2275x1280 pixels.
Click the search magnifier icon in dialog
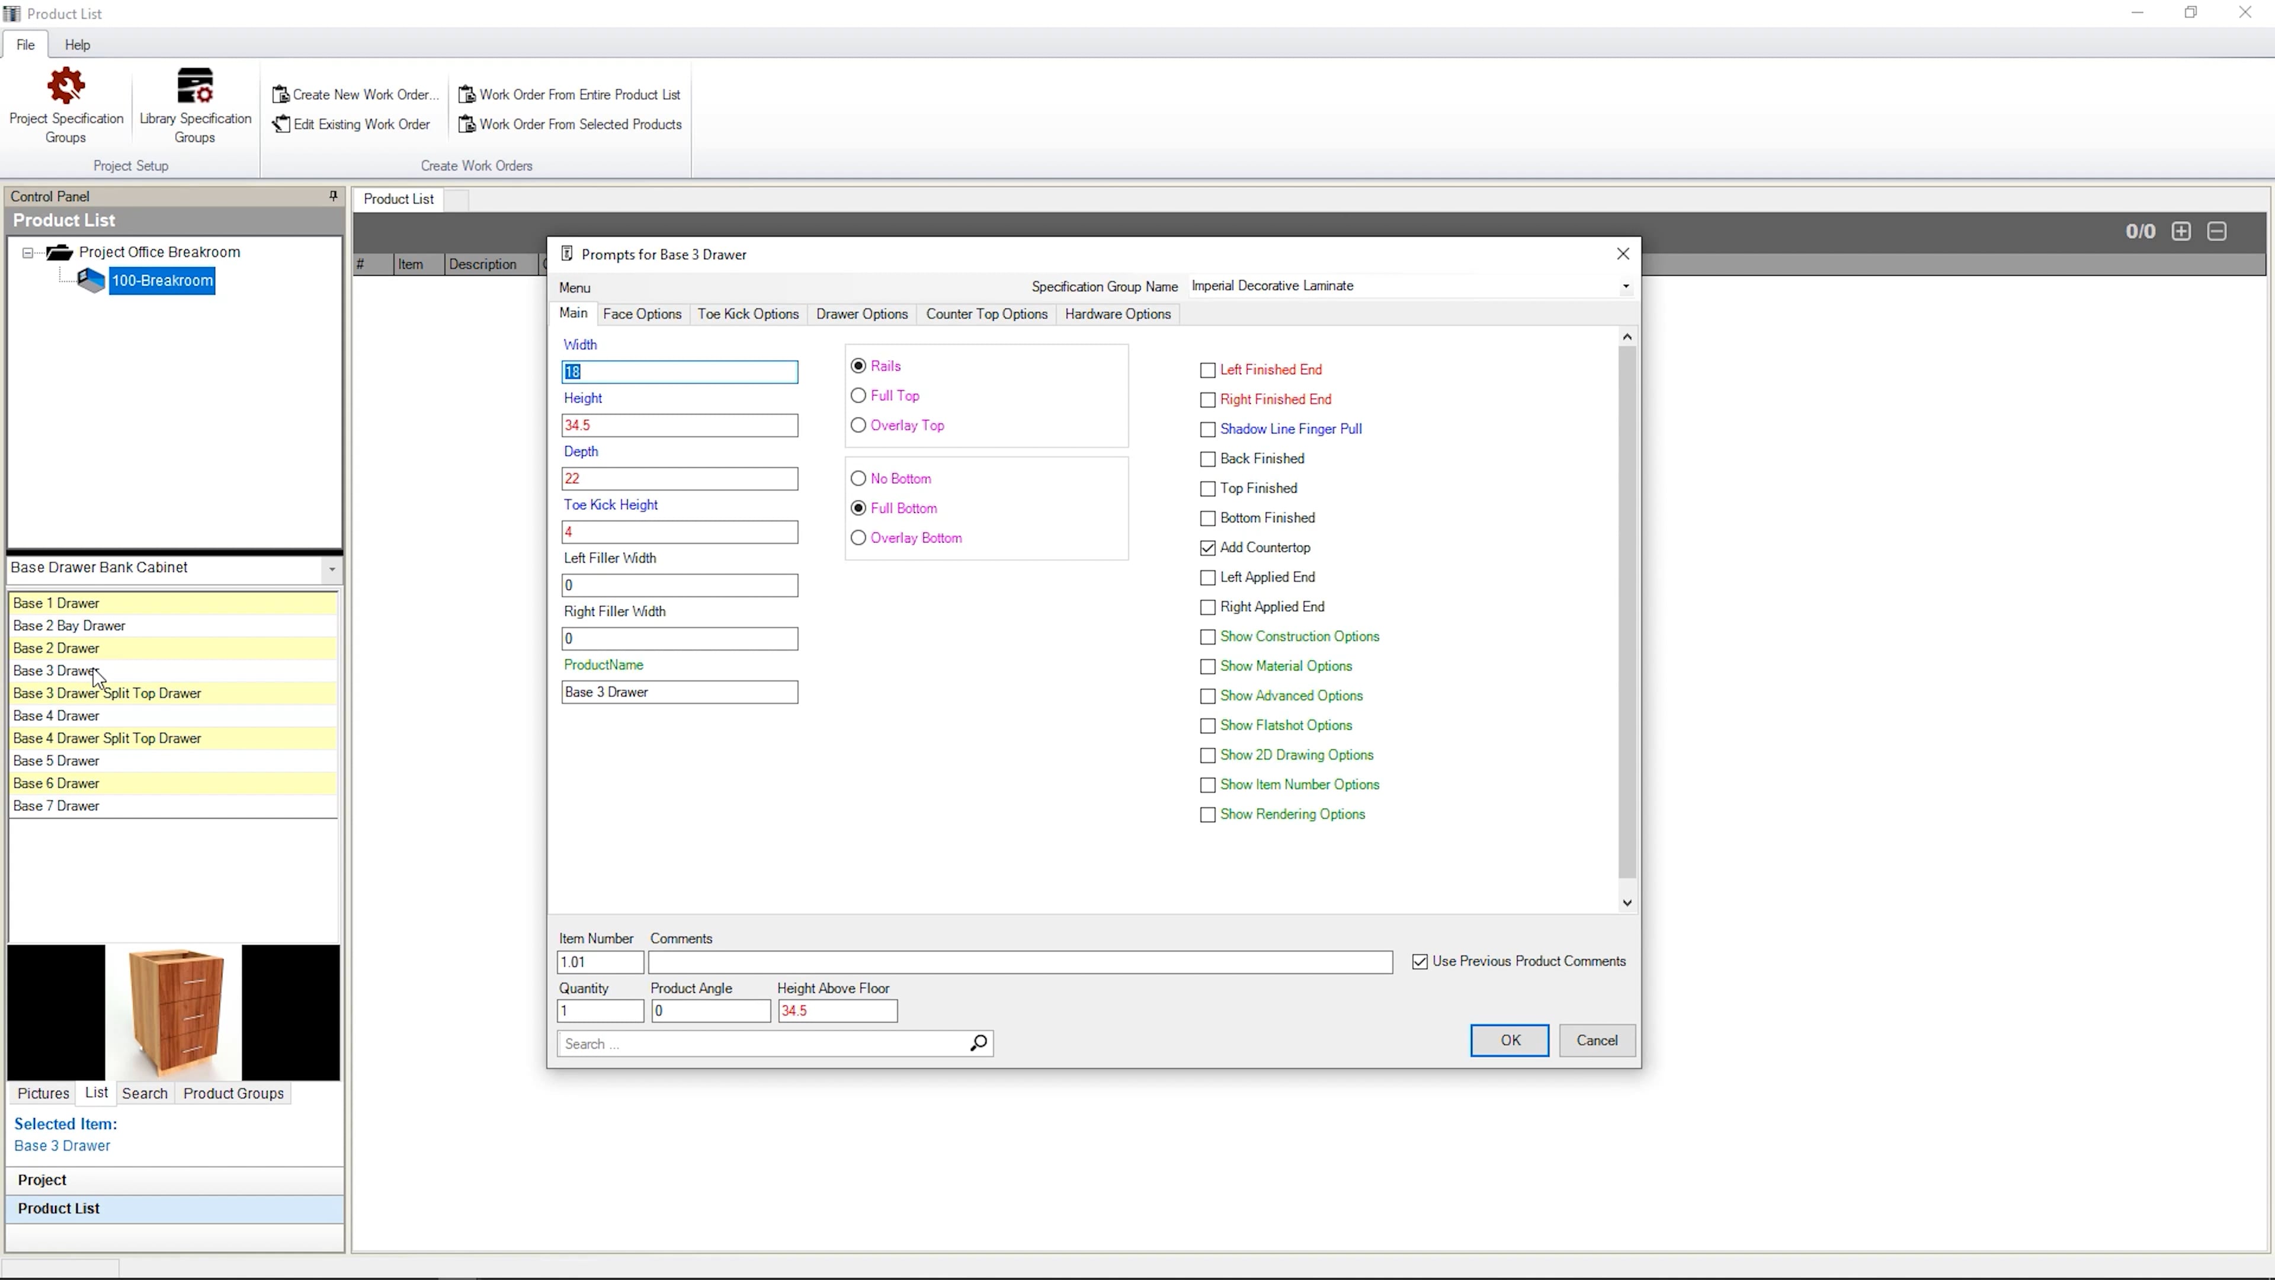click(x=978, y=1043)
